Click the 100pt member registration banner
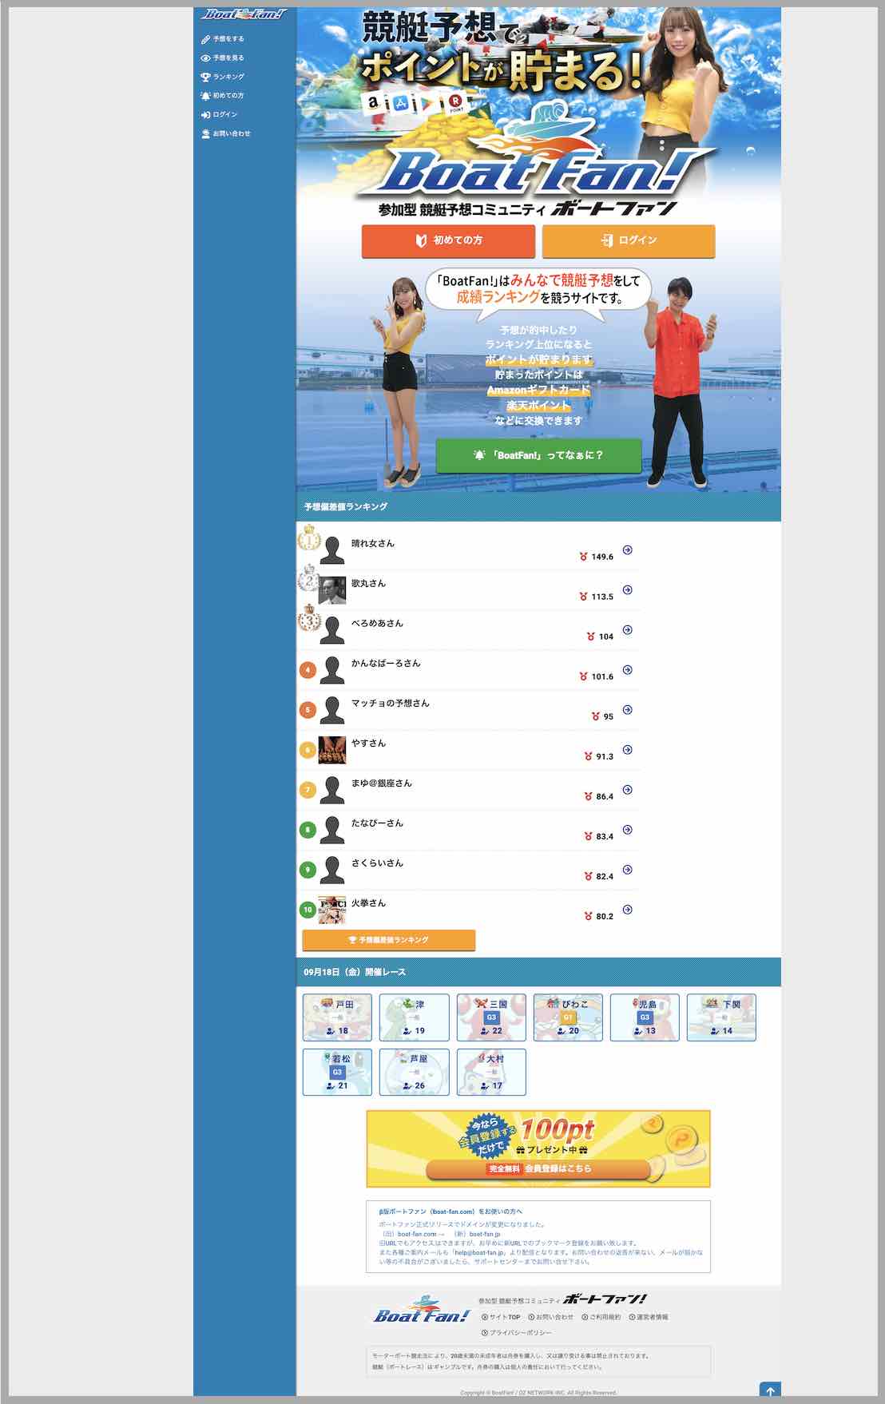The image size is (885, 1404). tap(538, 1148)
